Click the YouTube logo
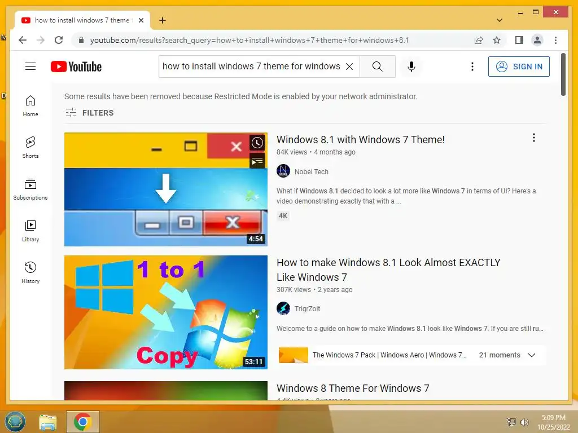The image size is (578, 433). point(76,67)
